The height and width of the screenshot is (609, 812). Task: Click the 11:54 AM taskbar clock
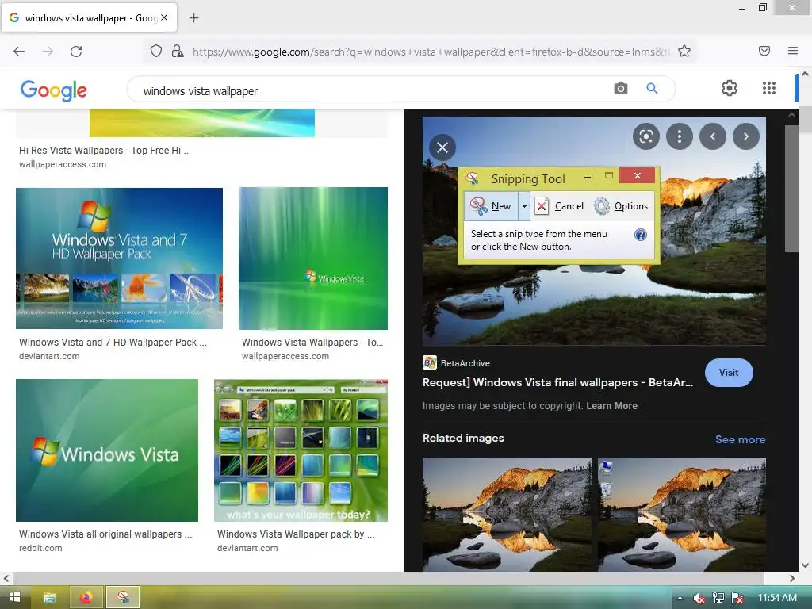(777, 598)
